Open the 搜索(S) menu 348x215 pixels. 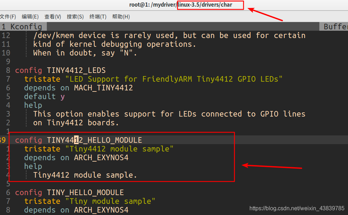[x=75, y=17]
